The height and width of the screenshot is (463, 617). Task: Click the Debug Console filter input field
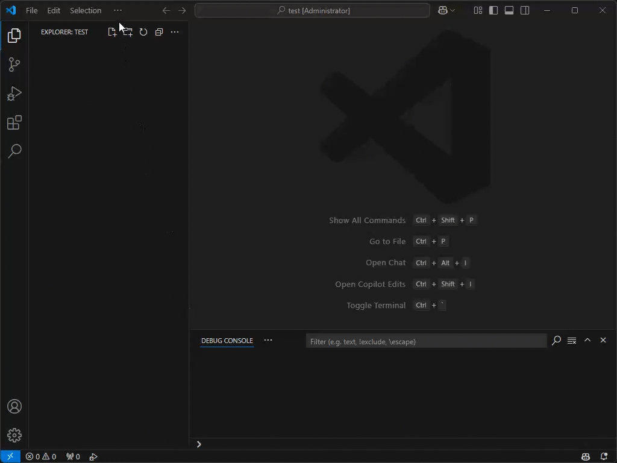pyautogui.click(x=422, y=341)
